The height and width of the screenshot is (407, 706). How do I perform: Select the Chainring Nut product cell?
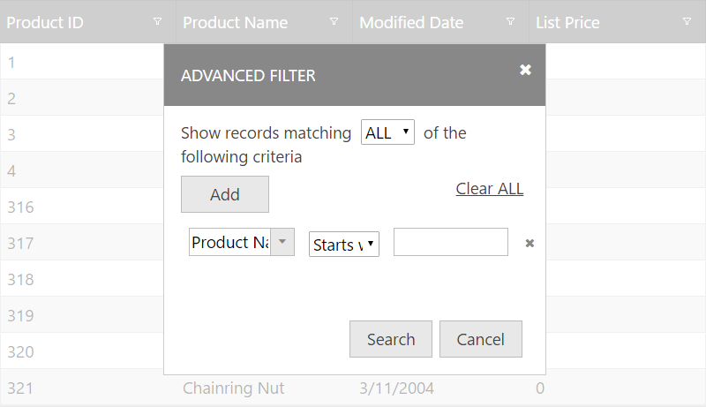click(x=234, y=388)
